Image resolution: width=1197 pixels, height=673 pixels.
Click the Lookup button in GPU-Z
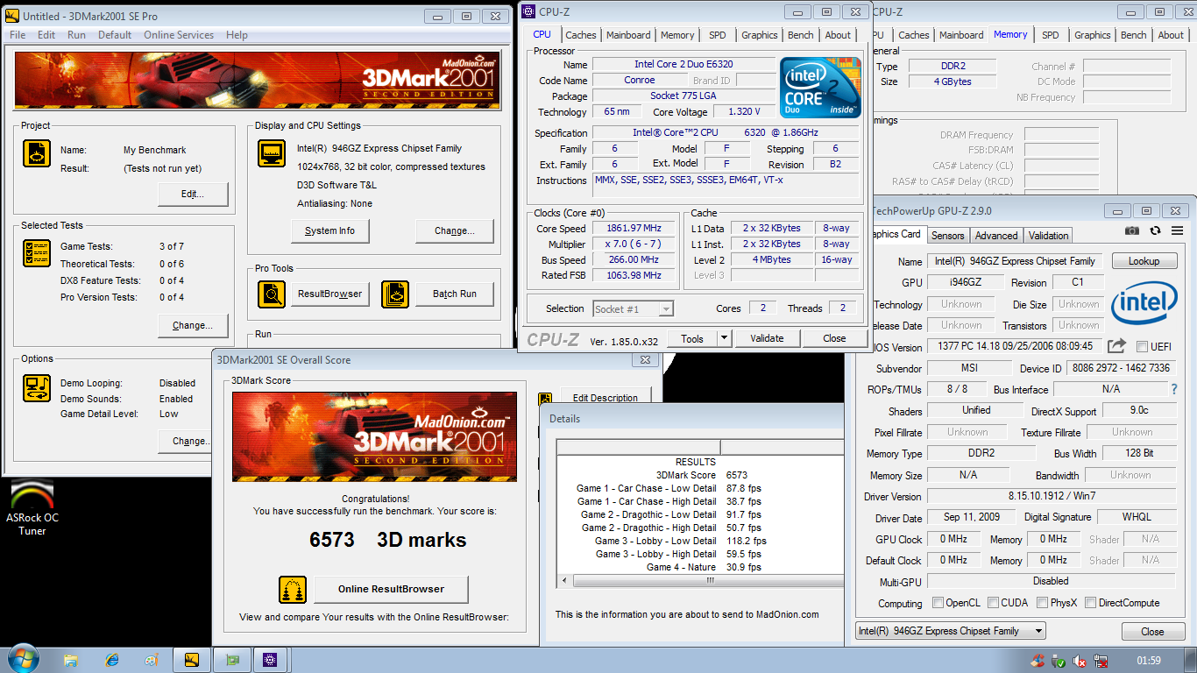[x=1144, y=261]
